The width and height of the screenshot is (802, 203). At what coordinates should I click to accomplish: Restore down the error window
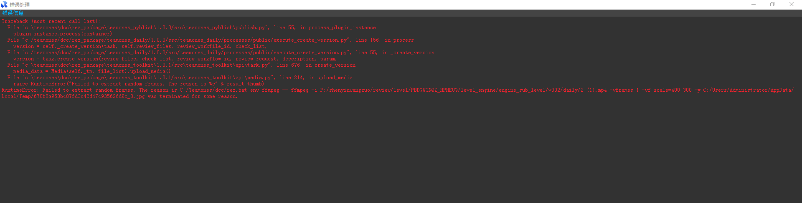[772, 5]
